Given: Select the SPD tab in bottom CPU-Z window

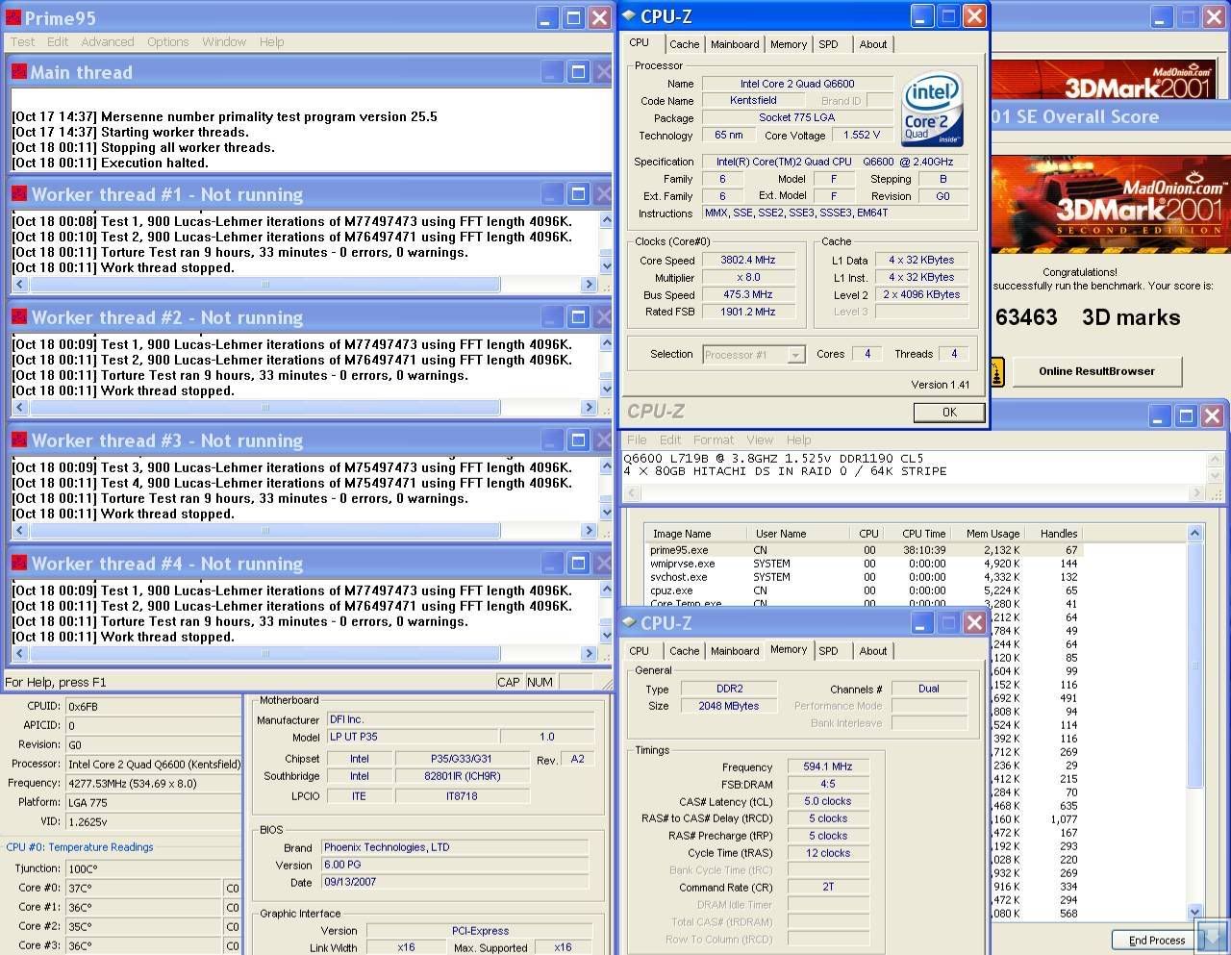Looking at the screenshot, I should pos(828,651).
